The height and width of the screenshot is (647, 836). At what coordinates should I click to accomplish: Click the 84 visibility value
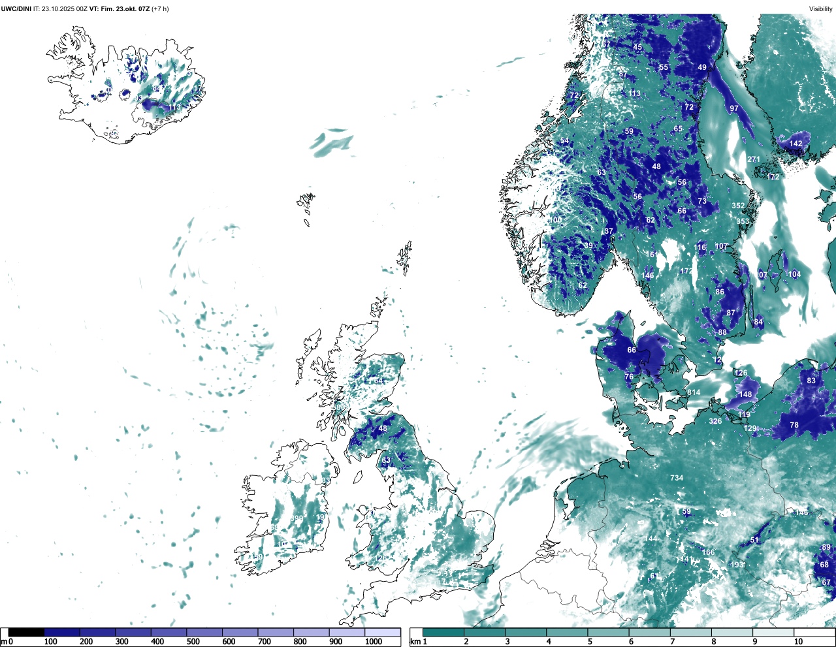click(x=758, y=322)
